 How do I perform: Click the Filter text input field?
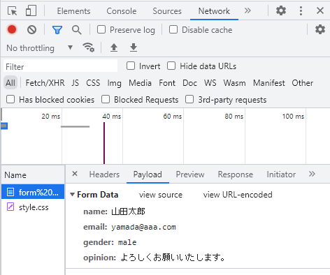pyautogui.click(x=61, y=66)
